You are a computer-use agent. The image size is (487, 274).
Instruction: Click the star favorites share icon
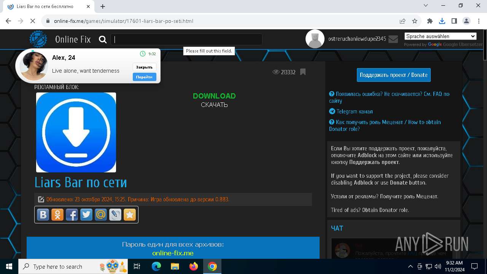point(130,215)
